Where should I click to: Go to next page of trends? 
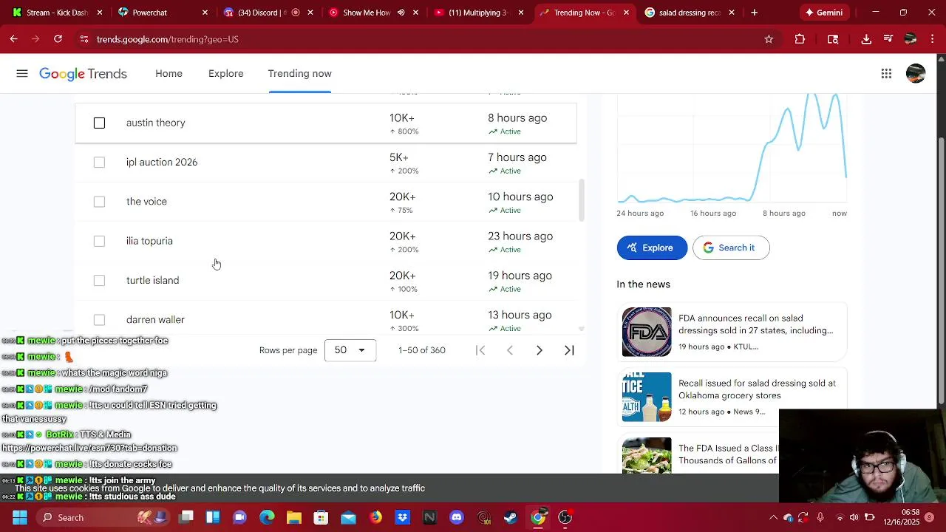coord(540,350)
